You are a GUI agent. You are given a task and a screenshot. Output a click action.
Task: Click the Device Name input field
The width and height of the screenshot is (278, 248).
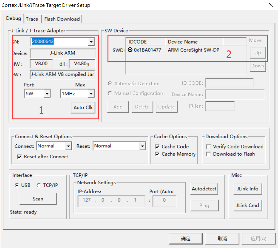pyautogui.click(x=235, y=94)
